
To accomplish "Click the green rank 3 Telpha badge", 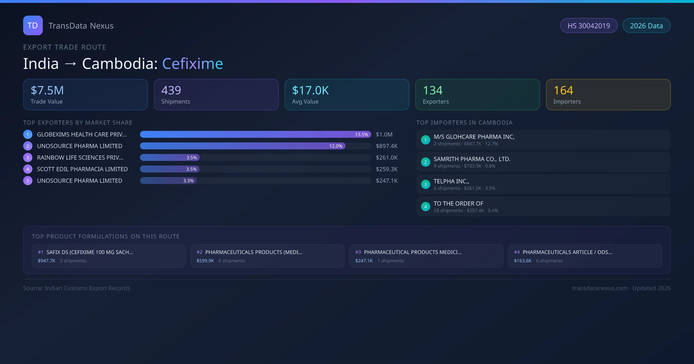I will click(425, 184).
